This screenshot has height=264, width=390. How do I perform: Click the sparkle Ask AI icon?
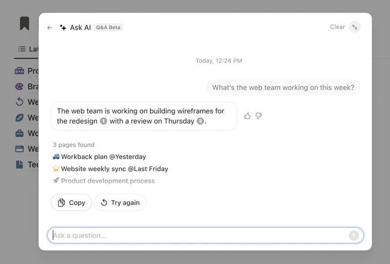coord(63,28)
